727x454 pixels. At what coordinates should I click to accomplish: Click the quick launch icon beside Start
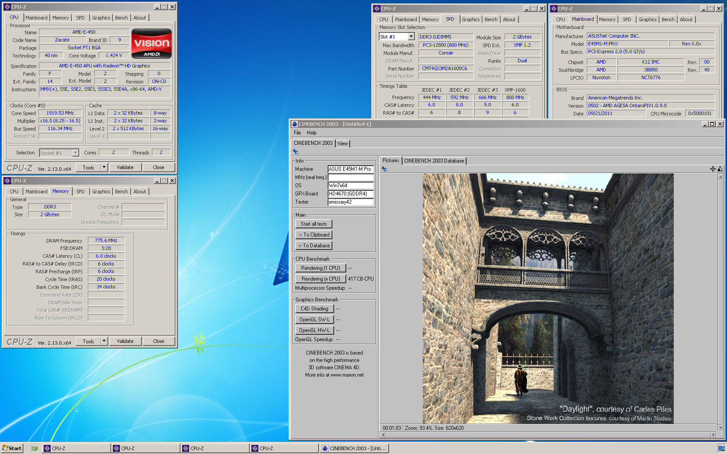pyautogui.click(x=34, y=448)
